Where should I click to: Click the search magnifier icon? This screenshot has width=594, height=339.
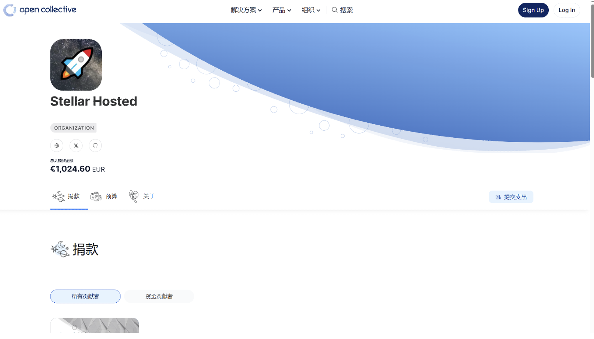coord(334,10)
